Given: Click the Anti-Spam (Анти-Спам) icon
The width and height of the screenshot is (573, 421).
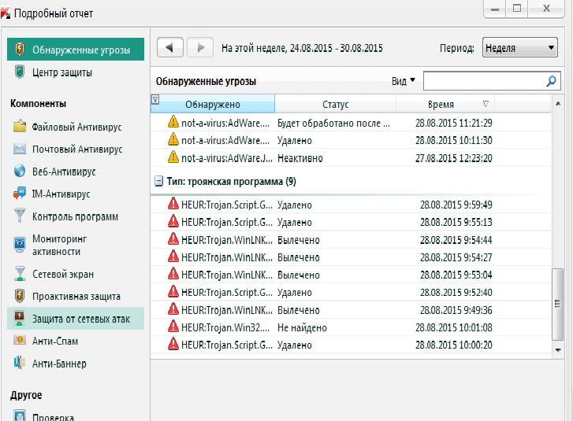Looking at the screenshot, I should point(20,341).
